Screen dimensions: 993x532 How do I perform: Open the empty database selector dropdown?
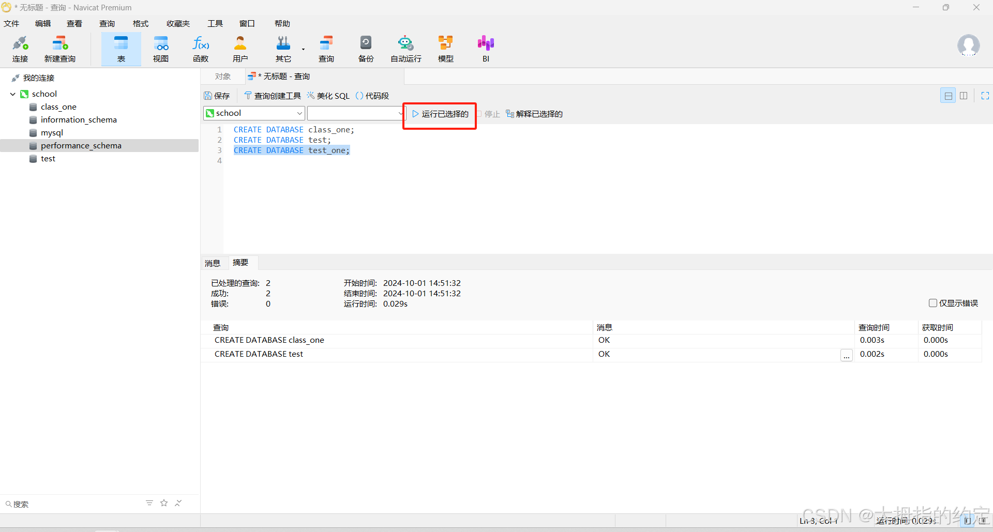400,113
